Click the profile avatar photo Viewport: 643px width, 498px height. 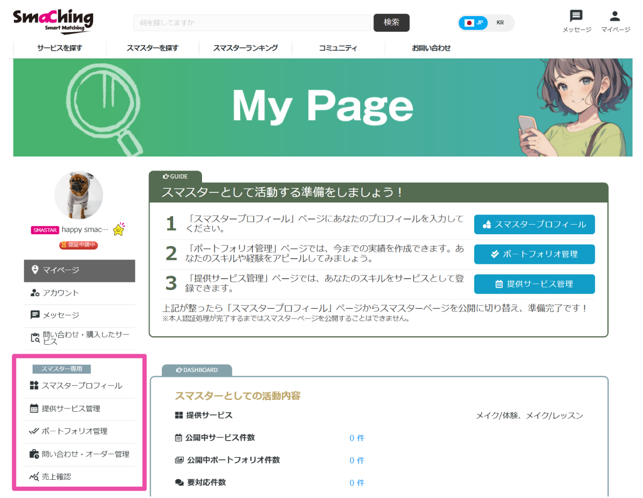(78, 195)
